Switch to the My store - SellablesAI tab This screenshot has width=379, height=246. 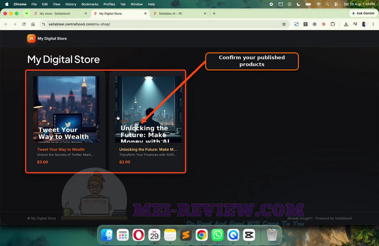coord(61,14)
